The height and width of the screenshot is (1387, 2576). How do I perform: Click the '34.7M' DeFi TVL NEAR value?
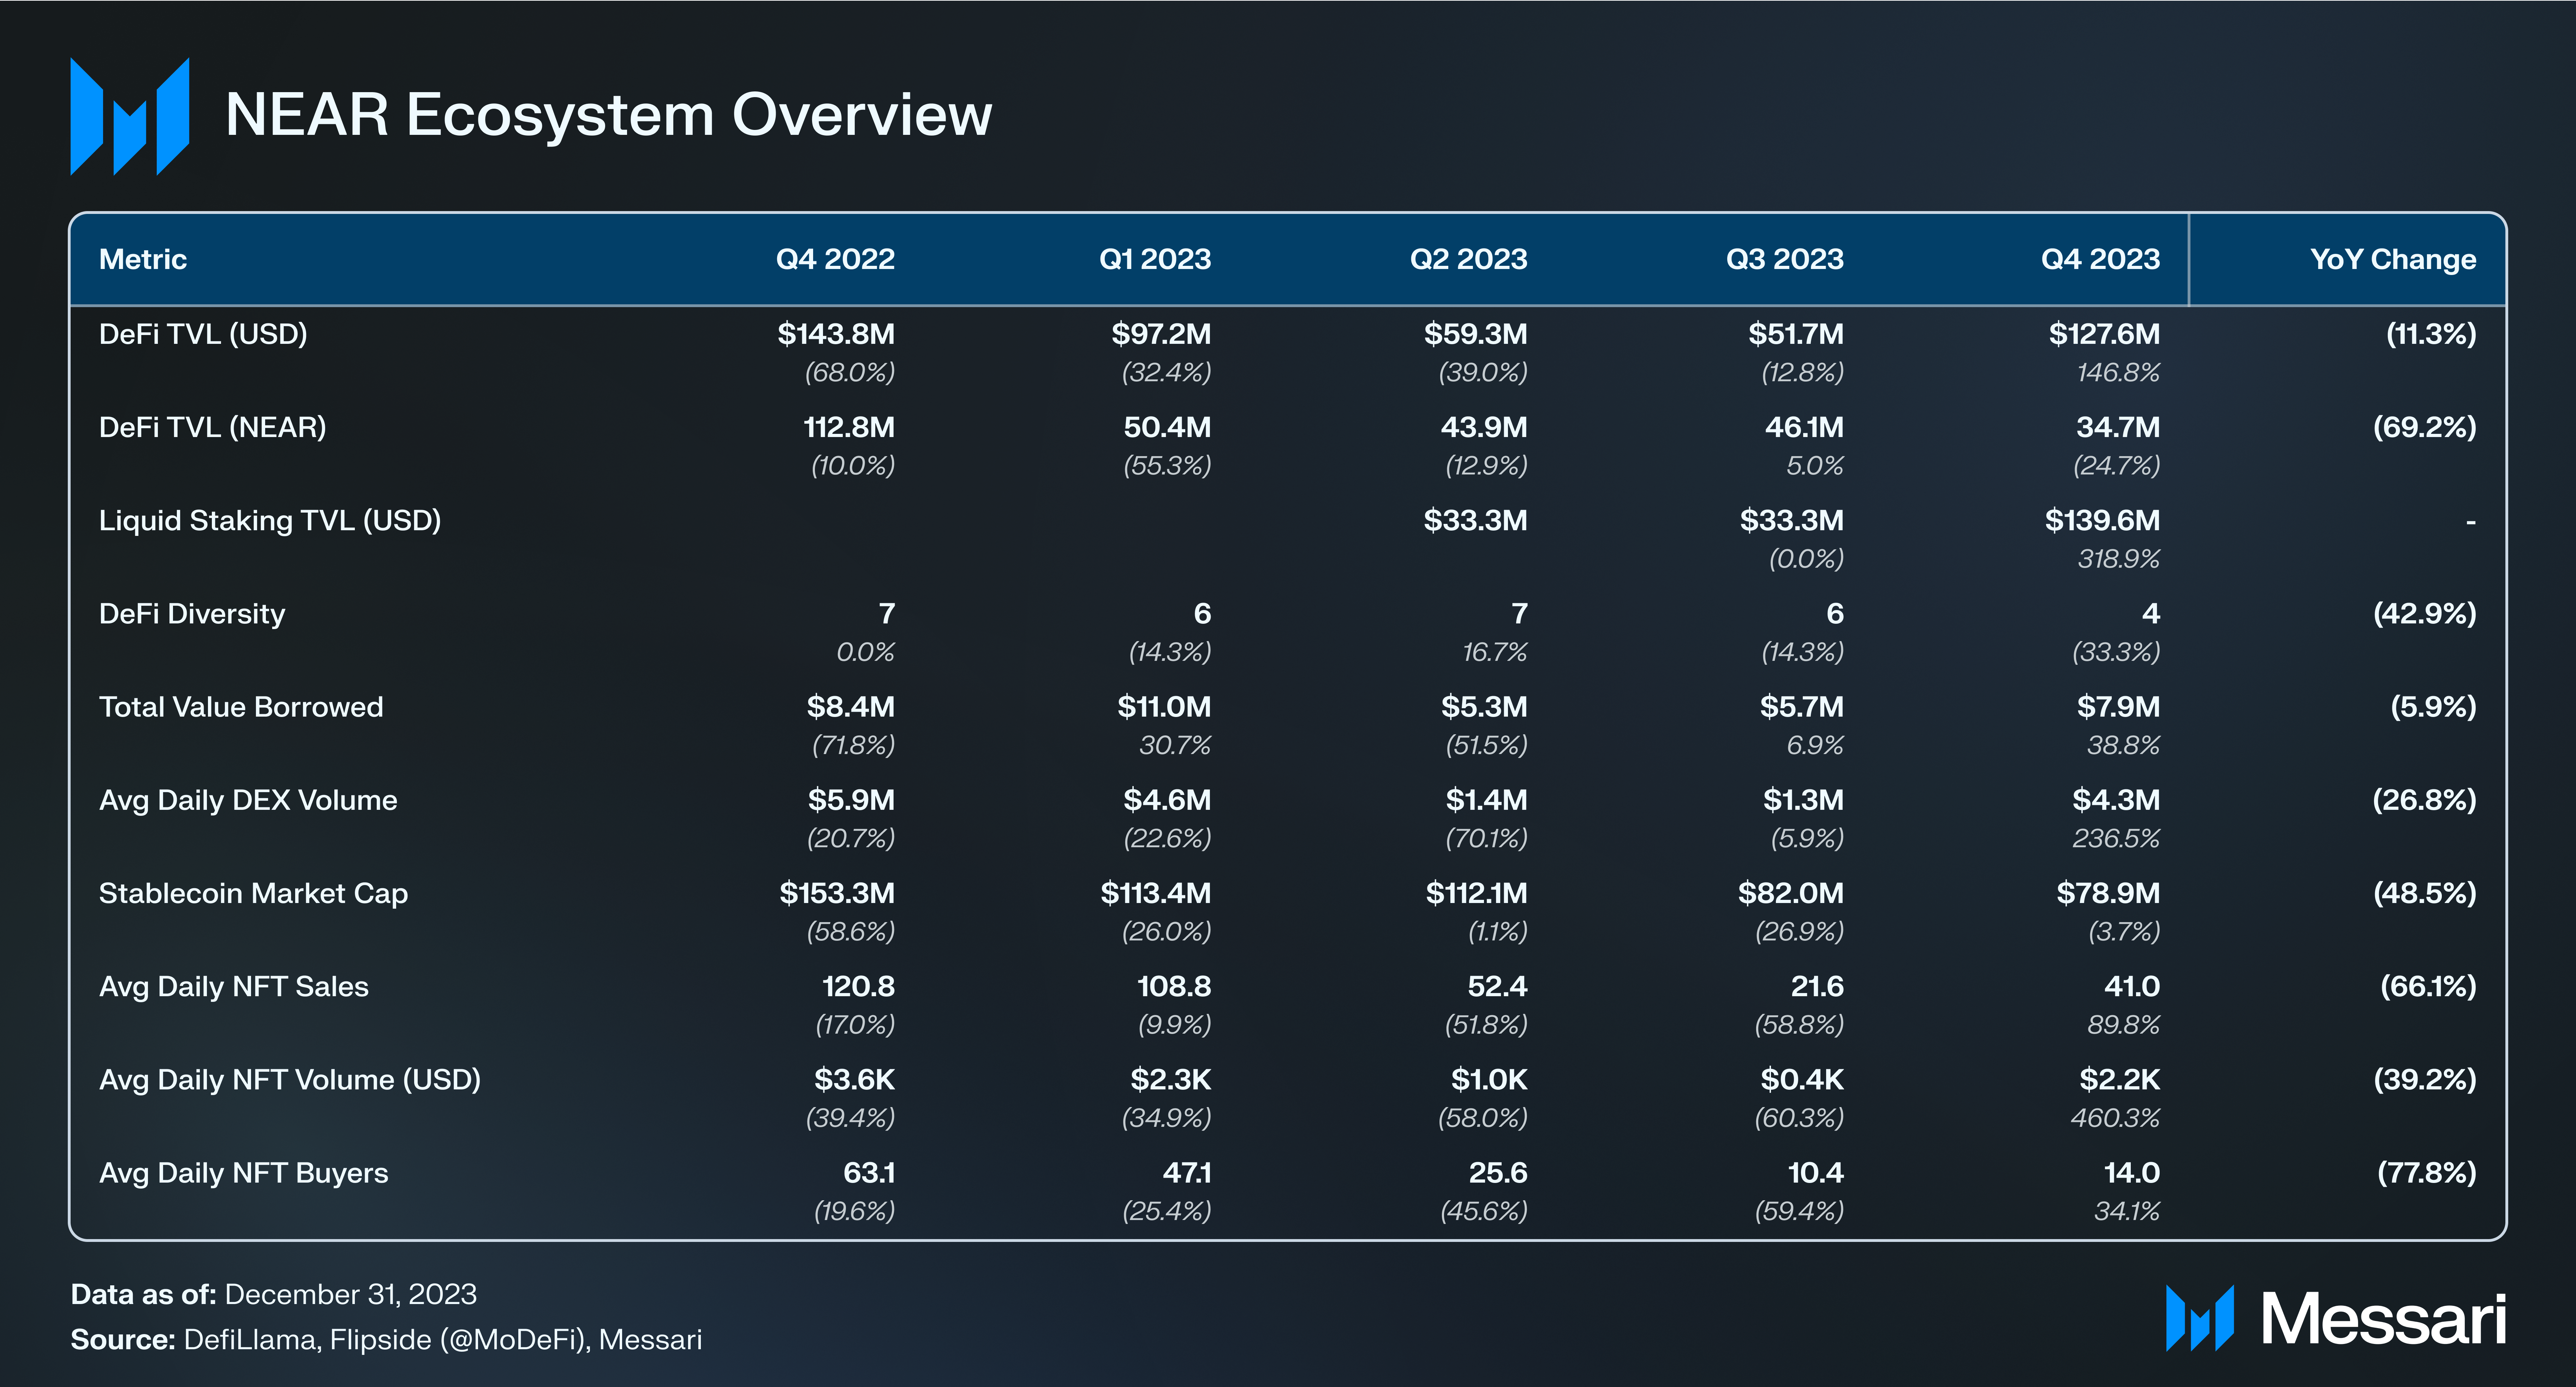point(2118,427)
